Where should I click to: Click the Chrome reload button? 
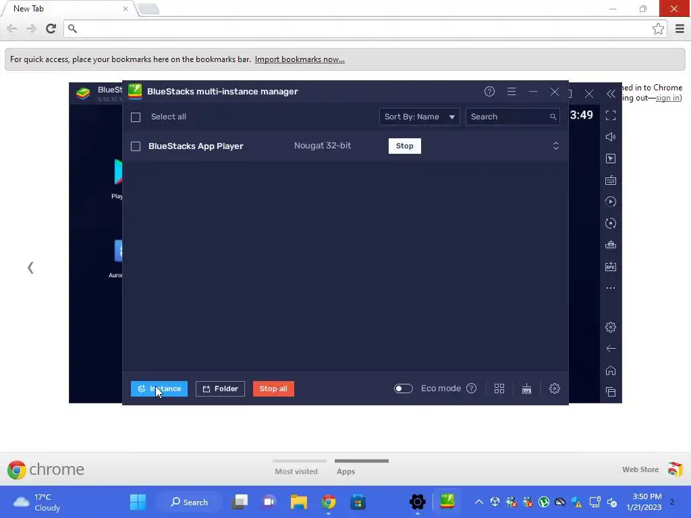click(51, 28)
